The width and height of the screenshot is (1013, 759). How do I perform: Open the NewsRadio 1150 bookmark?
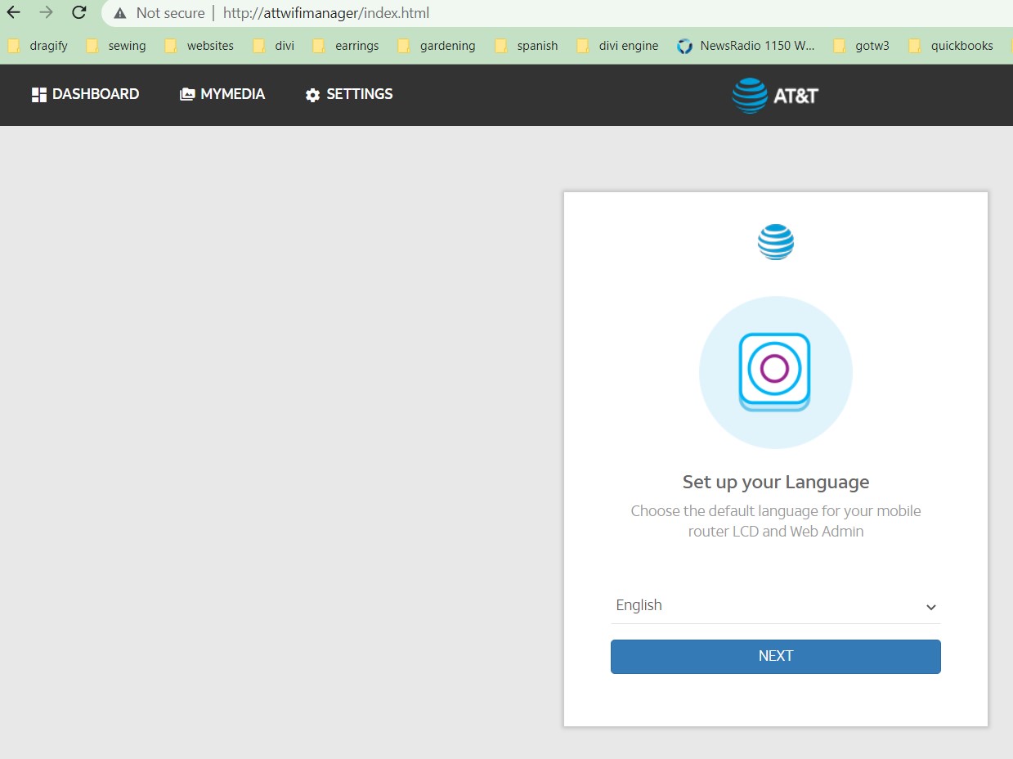point(746,46)
